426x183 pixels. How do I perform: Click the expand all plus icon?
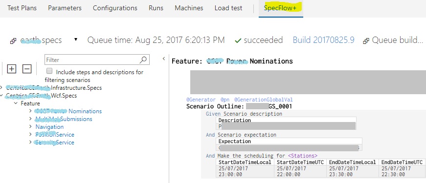(x=11, y=69)
